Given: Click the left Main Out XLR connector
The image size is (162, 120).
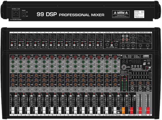Looking at the screenshot, I should point(140,38).
